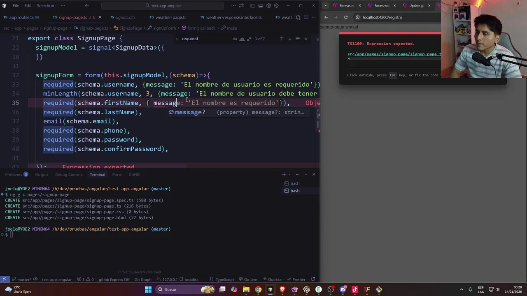Viewport: 527px width, 296px height.
Task: Toggle Find in Selection icon
Action: [298, 39]
